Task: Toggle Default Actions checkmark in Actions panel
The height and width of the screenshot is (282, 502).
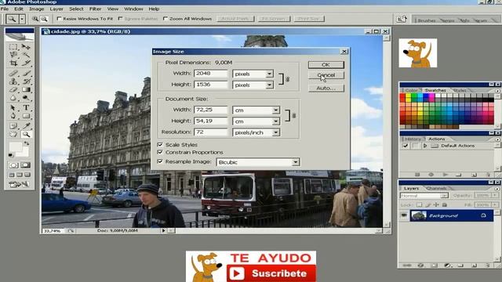Action: click(405, 146)
